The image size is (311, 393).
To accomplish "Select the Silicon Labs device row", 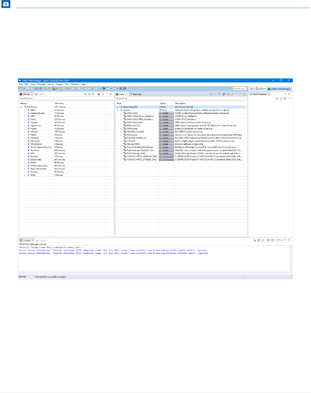I will [x=66, y=159].
